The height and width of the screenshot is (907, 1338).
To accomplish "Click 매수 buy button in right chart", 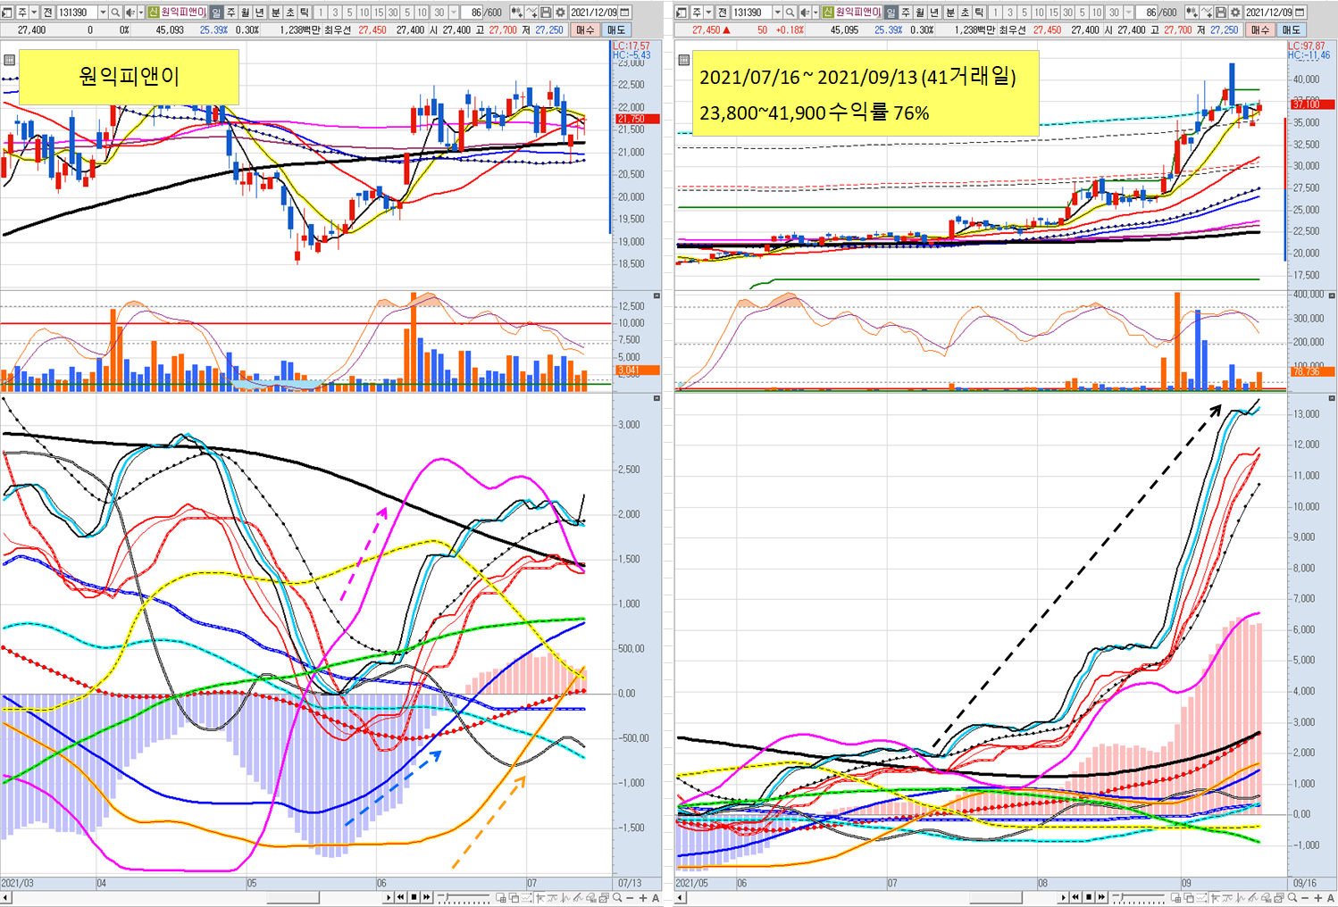I will point(1259,29).
